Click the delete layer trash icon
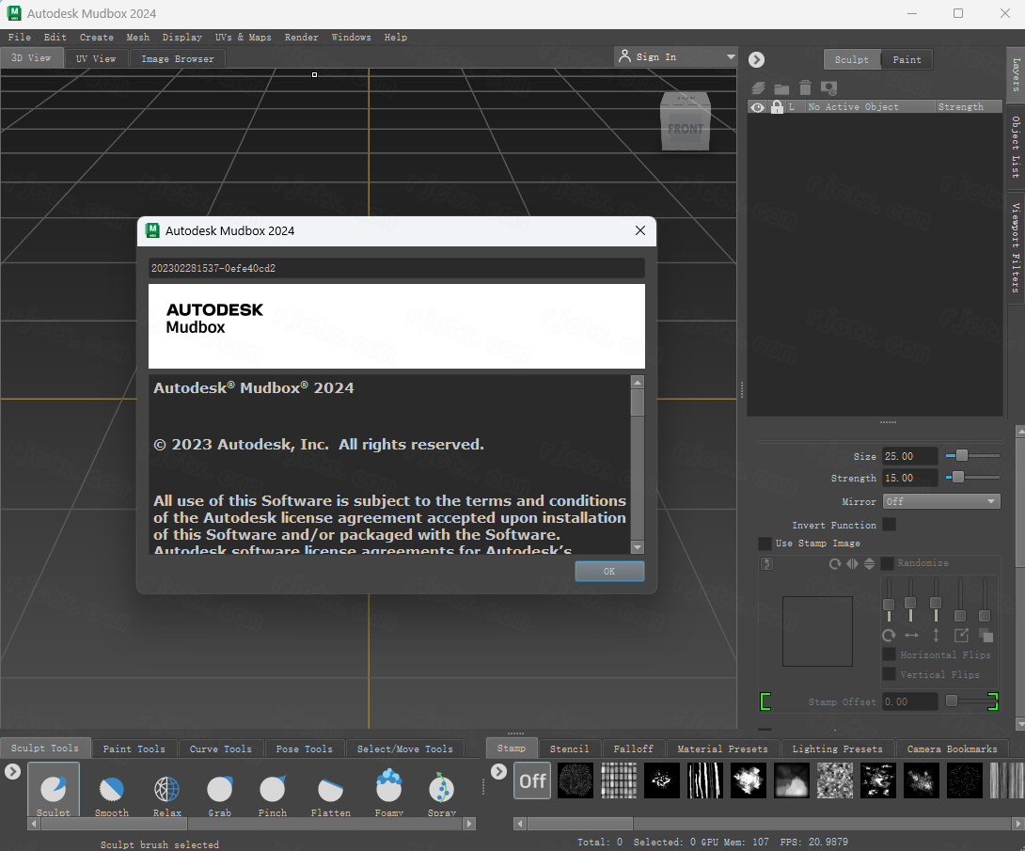 coord(805,87)
